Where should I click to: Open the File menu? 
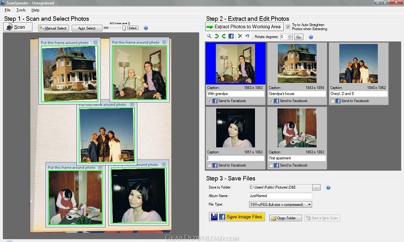pyautogui.click(x=8, y=10)
